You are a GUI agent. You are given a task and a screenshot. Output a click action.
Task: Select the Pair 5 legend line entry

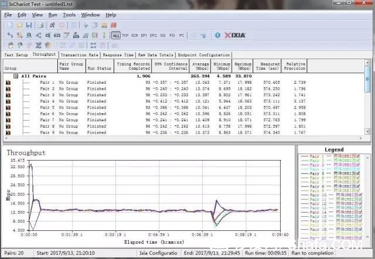[330, 173]
